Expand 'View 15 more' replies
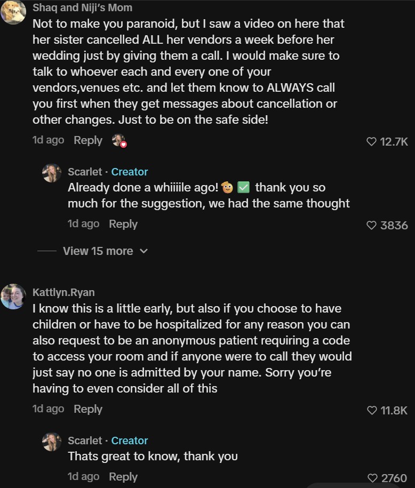 click(98, 251)
